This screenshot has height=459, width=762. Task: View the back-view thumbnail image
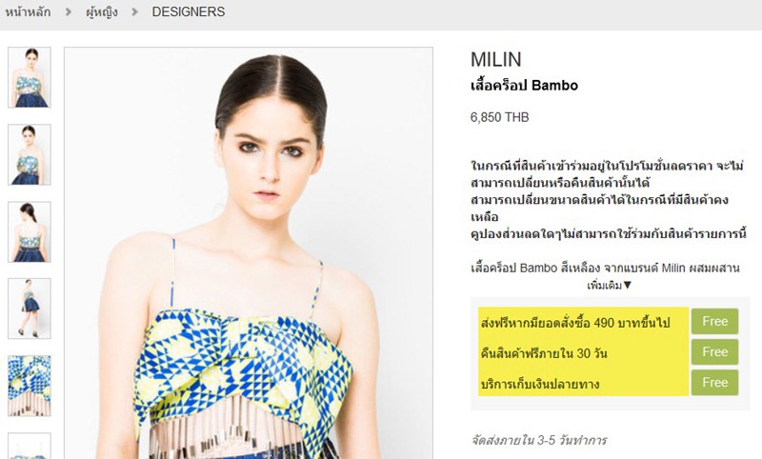(x=30, y=231)
